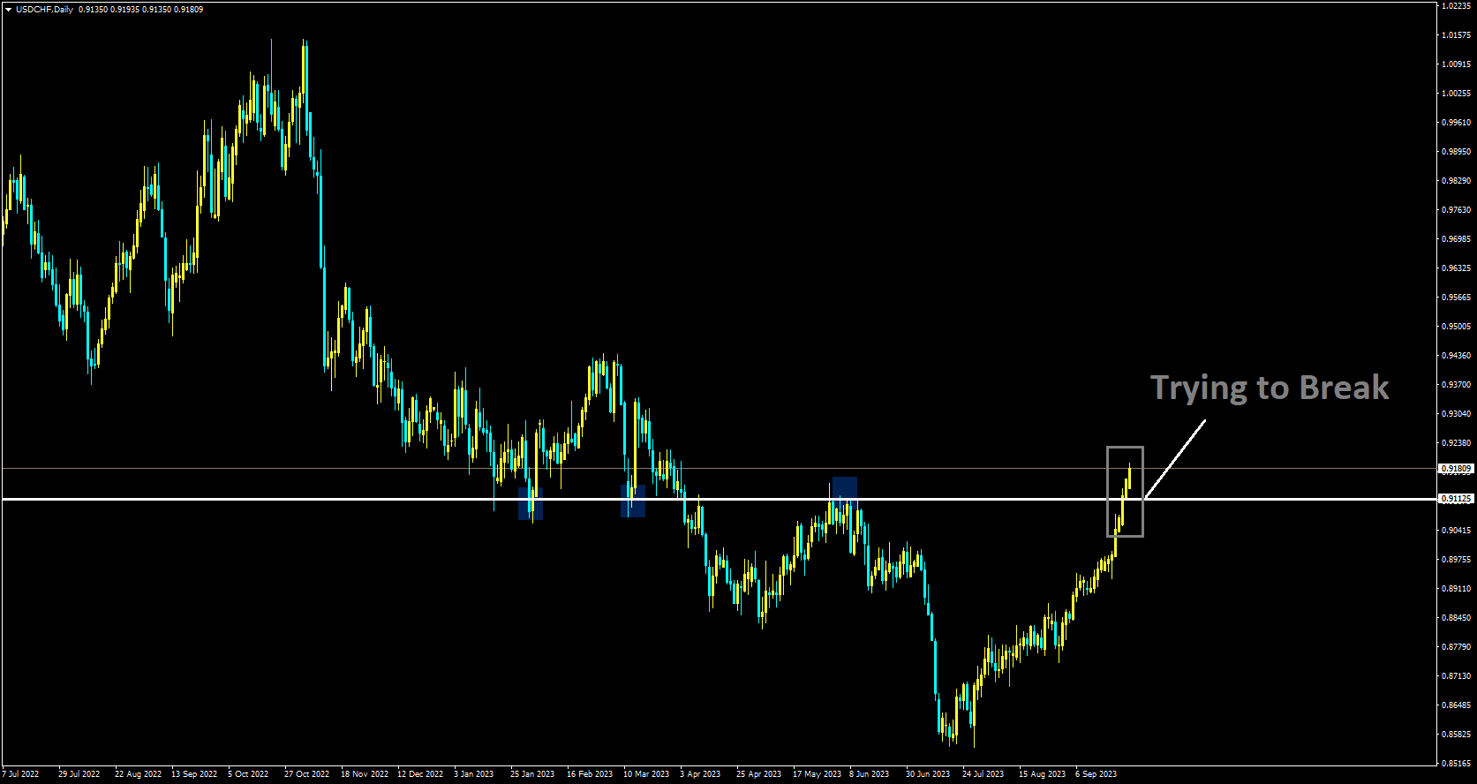Click the 24 Jul 2023 date label
This screenshot has height=784, width=1477.
pos(983,774)
